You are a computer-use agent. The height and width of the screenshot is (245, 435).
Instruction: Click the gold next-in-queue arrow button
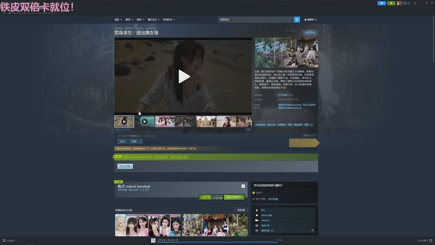point(304,143)
